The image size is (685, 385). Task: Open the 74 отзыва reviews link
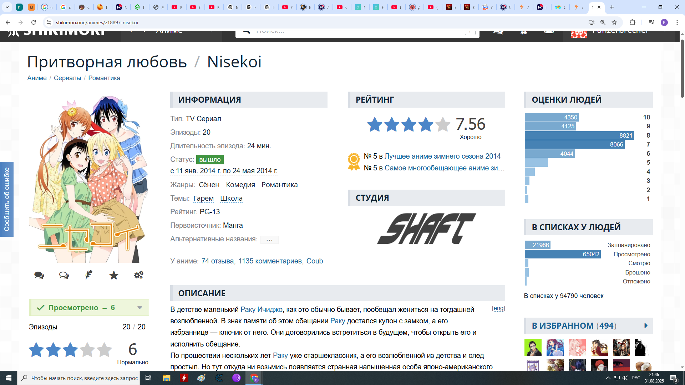click(x=217, y=261)
